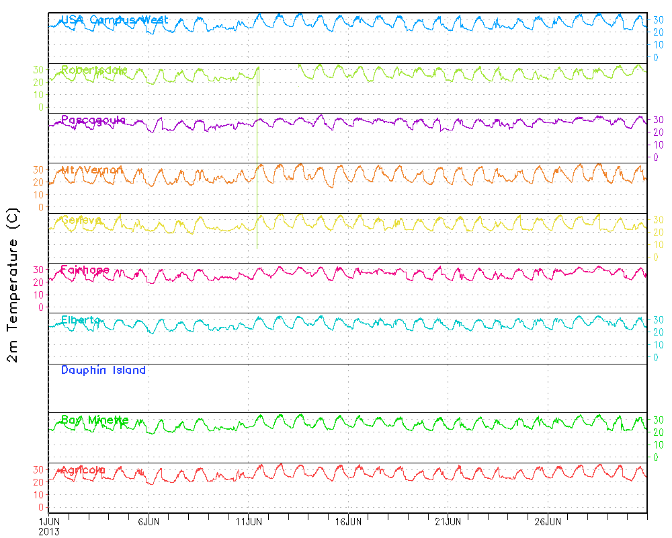Click the 16JUN date tick label
672x538 pixels.
click(x=348, y=521)
